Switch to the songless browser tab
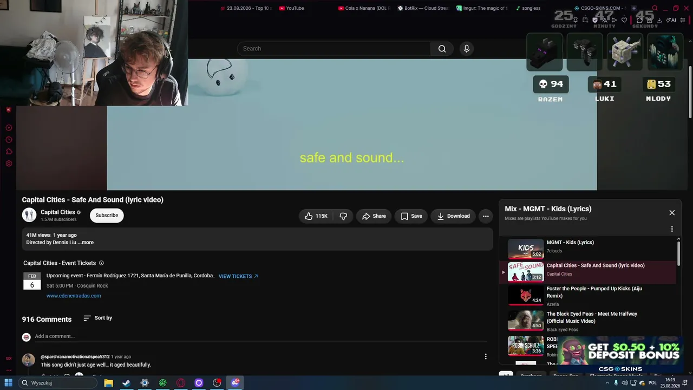Viewport: 693px width, 390px height. pyautogui.click(x=528, y=8)
